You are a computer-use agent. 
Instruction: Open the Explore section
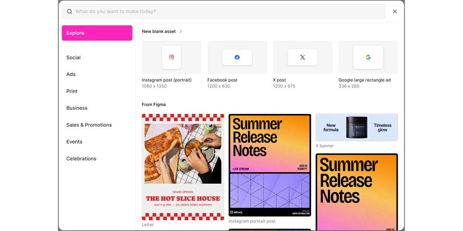(x=97, y=33)
